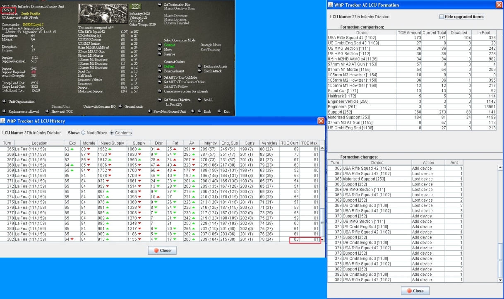The image size is (504, 299).
Task: Close the LCU History dialog with Close button
Action: click(162, 251)
